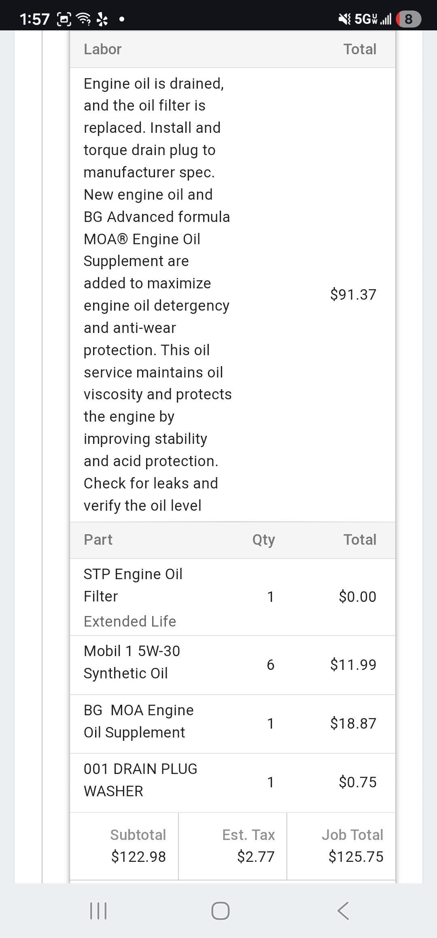Tap the Est. Tax $2.77 cell
The width and height of the screenshot is (437, 938).
click(x=248, y=846)
